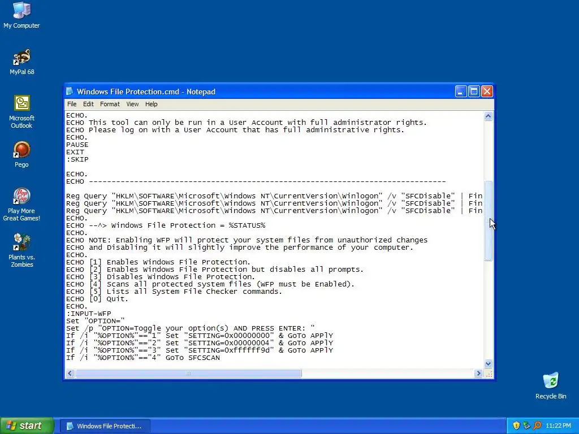Click the 'Scans all protected system files' line
The height and width of the screenshot is (434, 579).
210,284
